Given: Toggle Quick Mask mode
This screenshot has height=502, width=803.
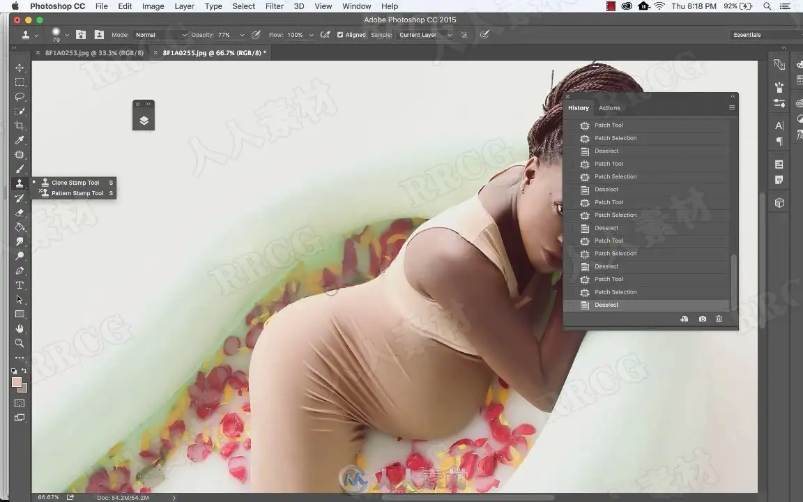Looking at the screenshot, I should [20, 403].
